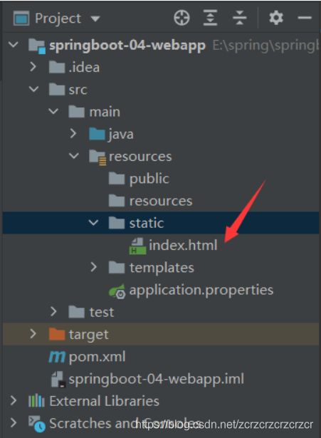Open the Project view dropdown arrow
Screen dimensions: 321x438
tap(95, 19)
